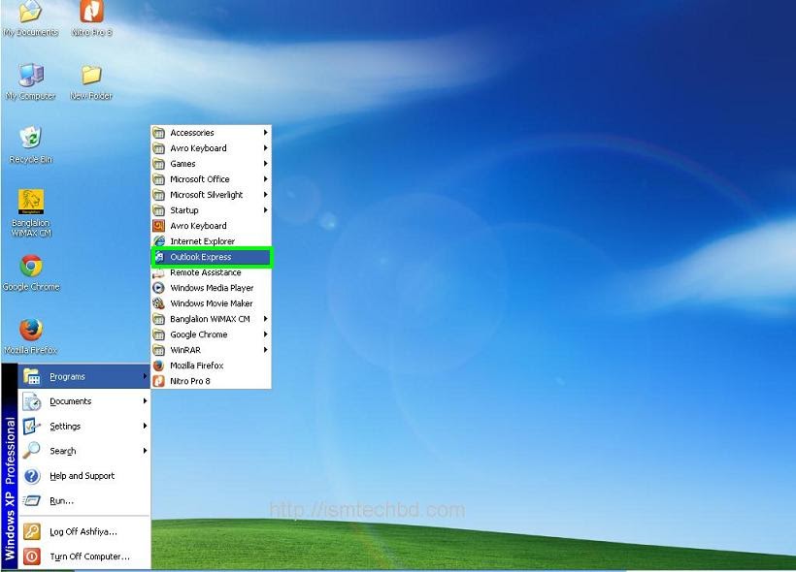Open My Documents desktop icon
This screenshot has width=796, height=572.
tap(30, 17)
